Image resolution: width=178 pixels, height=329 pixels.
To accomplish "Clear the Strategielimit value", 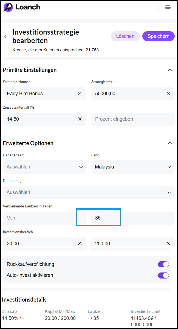I will (x=168, y=94).
